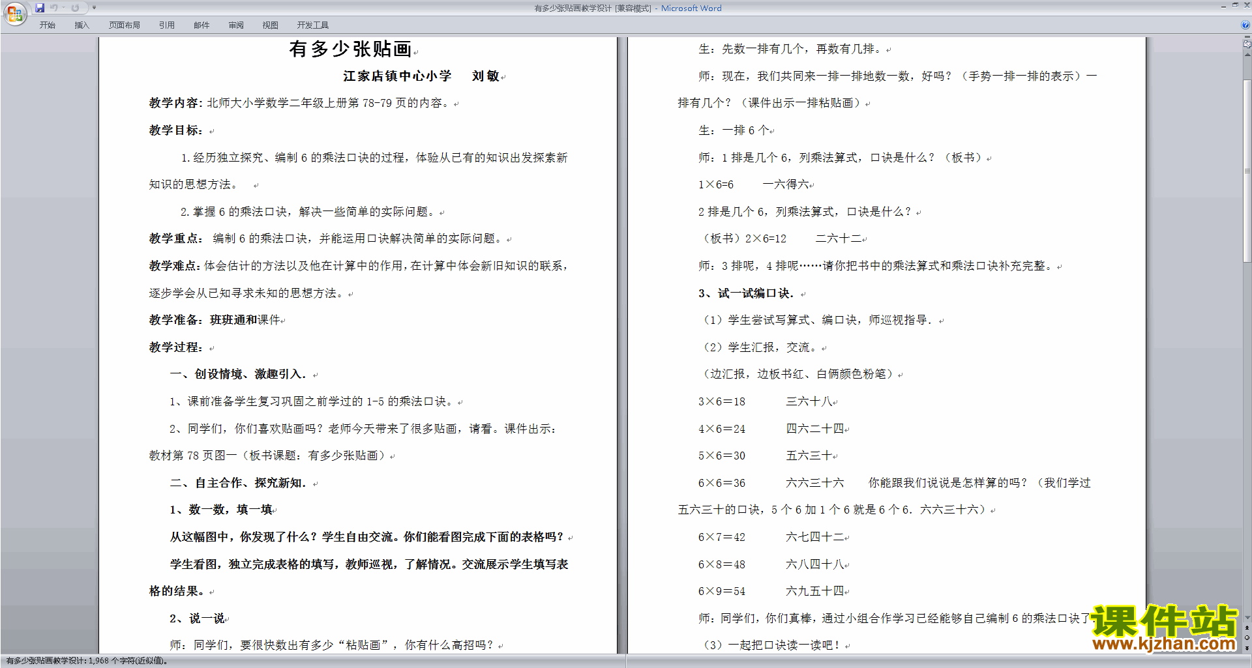1252x668 pixels.
Task: Click the equation 6×6=36
Action: [x=721, y=483]
